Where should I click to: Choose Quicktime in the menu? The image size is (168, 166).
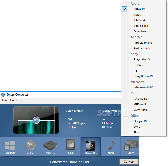144,31
